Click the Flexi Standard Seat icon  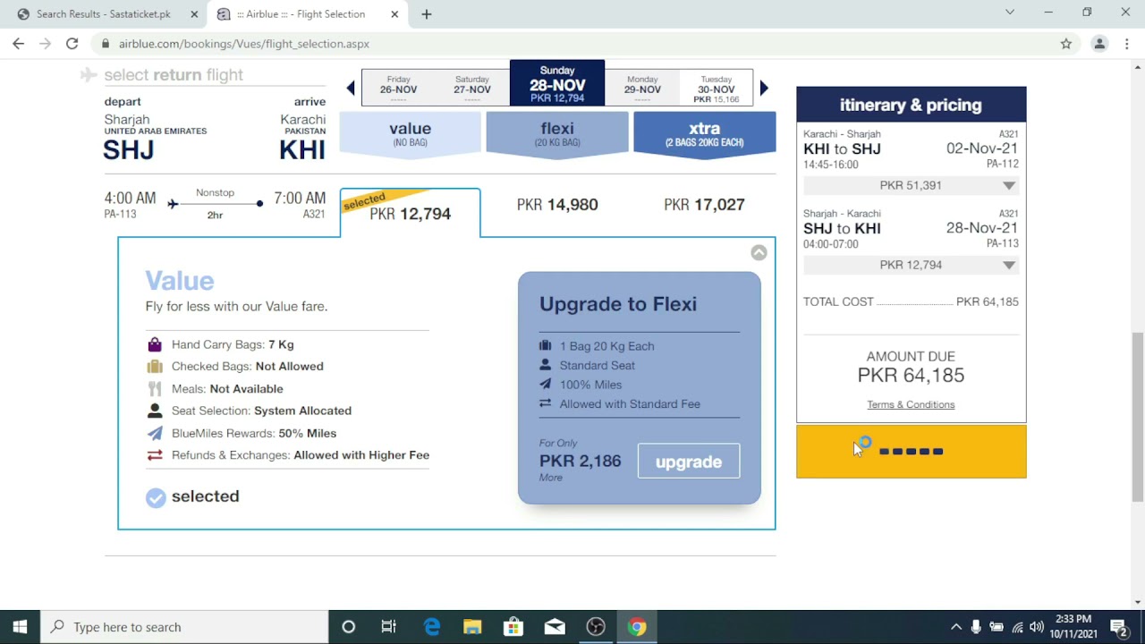tap(546, 365)
